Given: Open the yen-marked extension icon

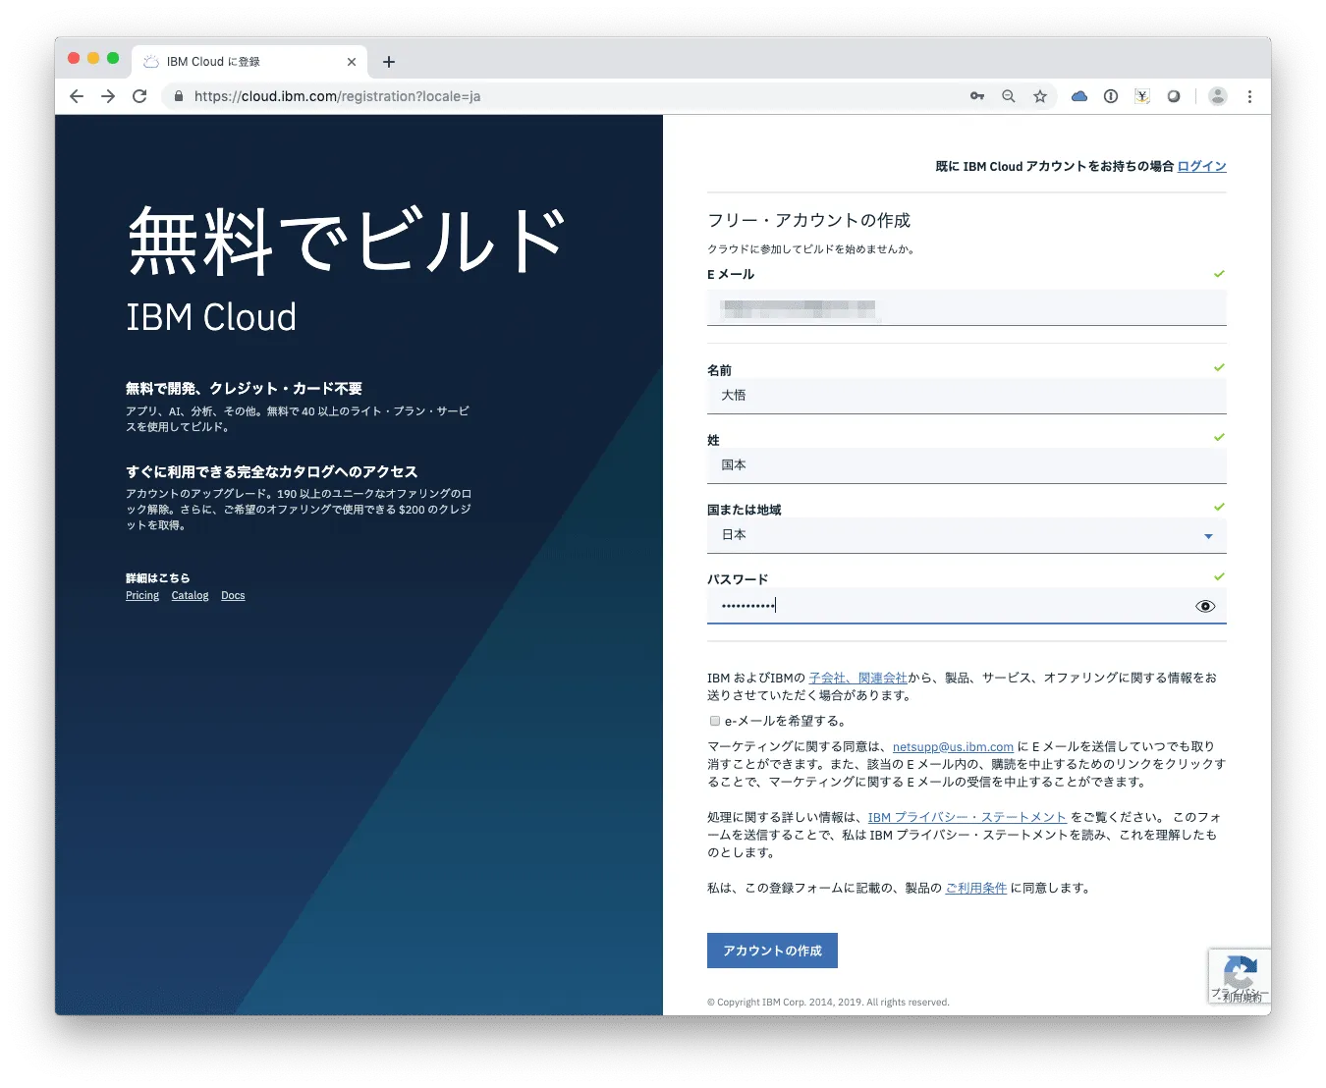Looking at the screenshot, I should point(1142,96).
